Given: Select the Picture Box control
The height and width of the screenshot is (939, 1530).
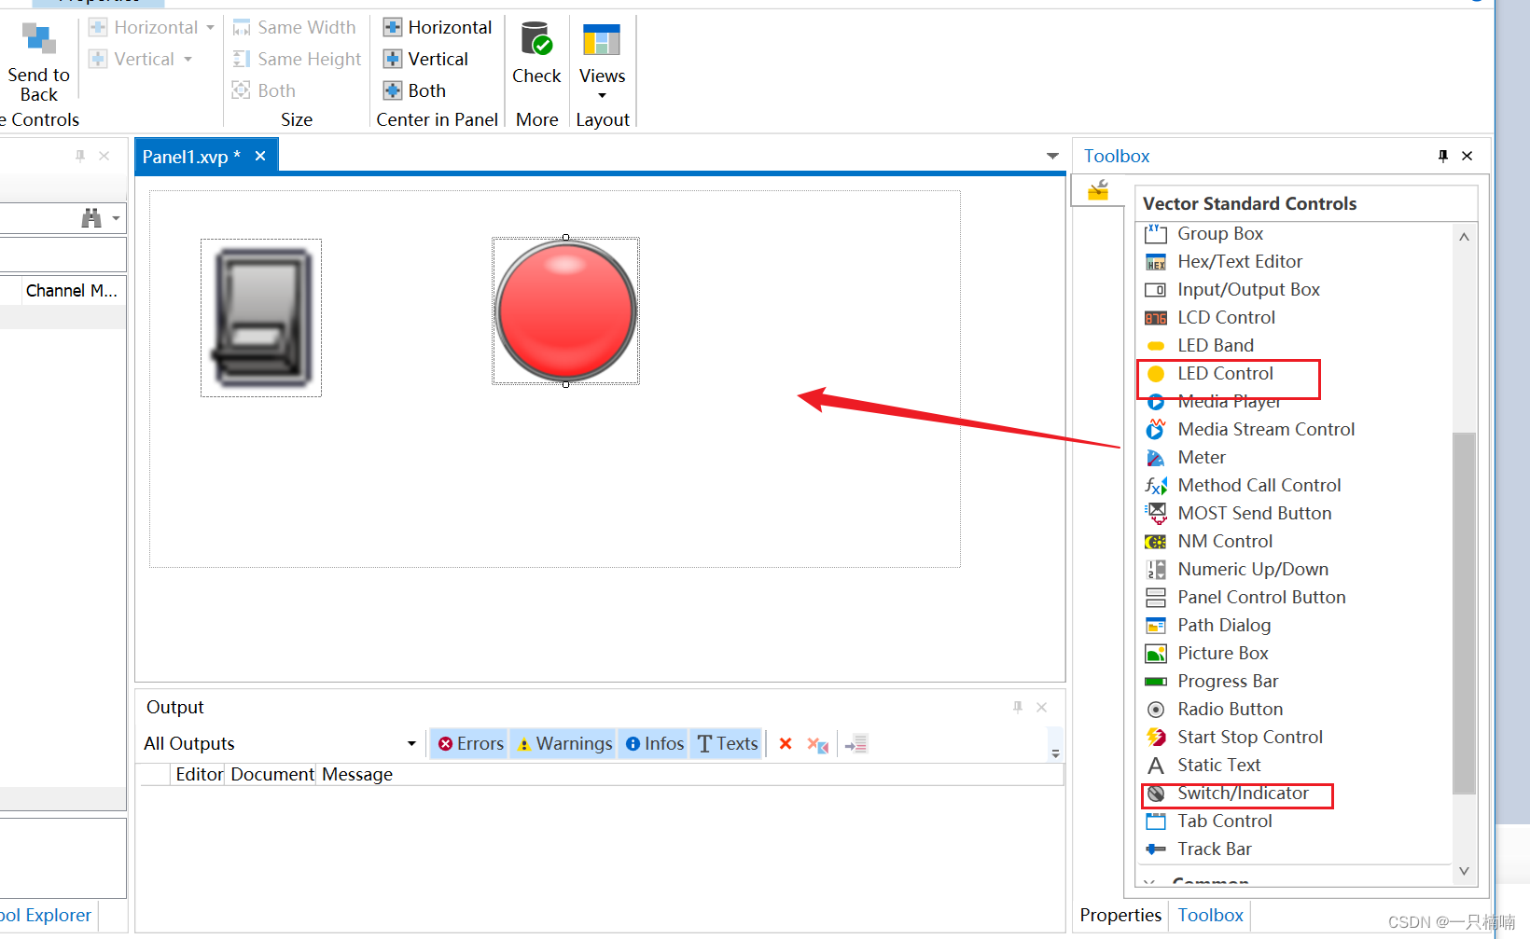Looking at the screenshot, I should click(1222, 653).
